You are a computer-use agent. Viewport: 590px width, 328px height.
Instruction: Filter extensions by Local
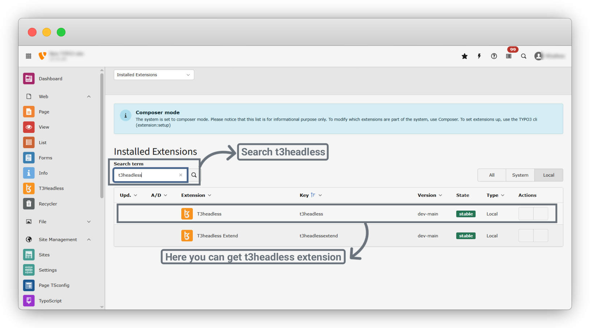point(548,175)
